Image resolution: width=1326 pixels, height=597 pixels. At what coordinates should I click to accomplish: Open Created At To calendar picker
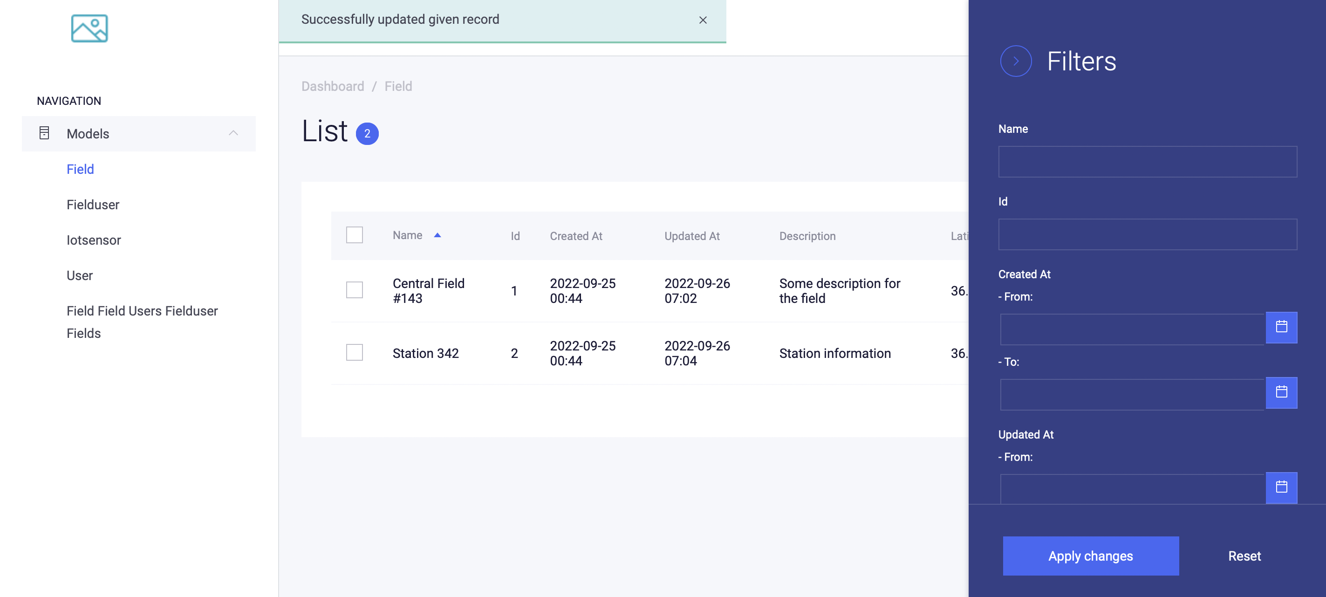click(1281, 392)
